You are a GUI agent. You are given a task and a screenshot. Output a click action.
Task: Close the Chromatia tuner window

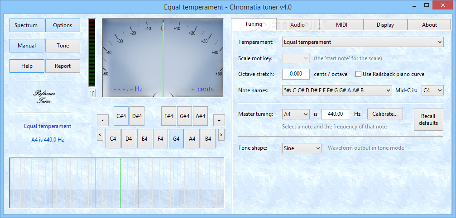tap(443, 5)
